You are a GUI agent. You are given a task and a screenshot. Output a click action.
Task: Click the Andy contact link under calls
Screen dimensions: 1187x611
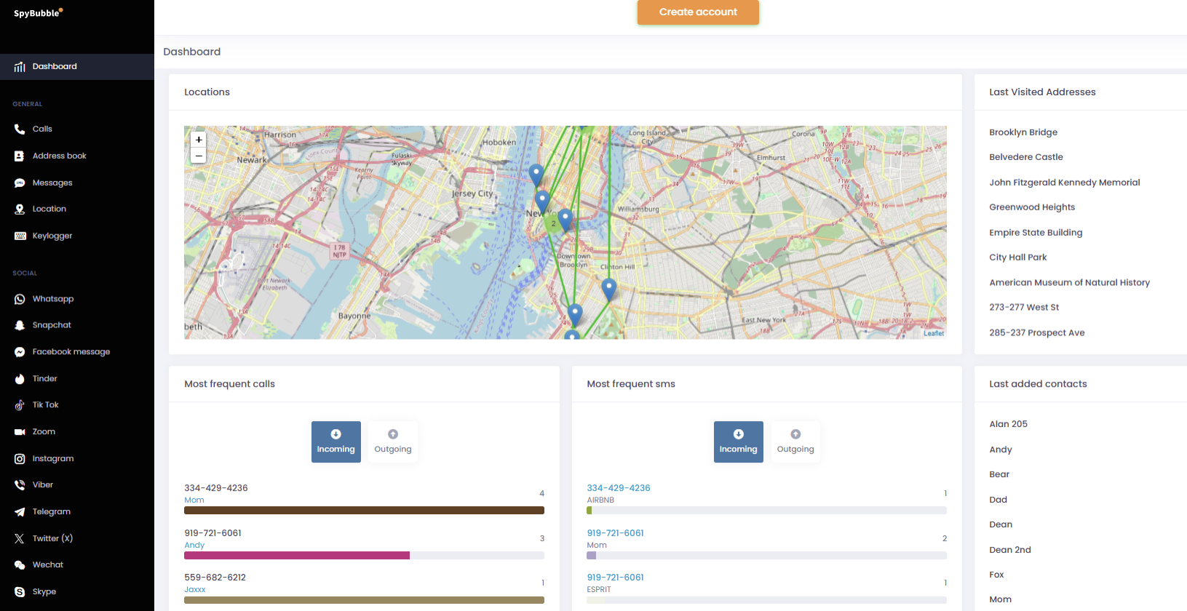pyautogui.click(x=194, y=546)
